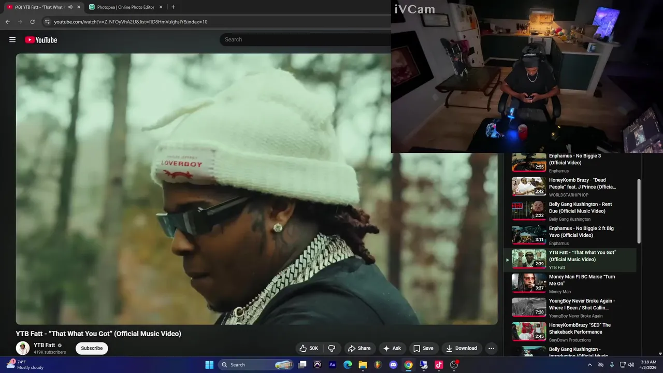Switch to Photopea Online Photo Editor tab
Image resolution: width=663 pixels, height=373 pixels.
(x=126, y=7)
